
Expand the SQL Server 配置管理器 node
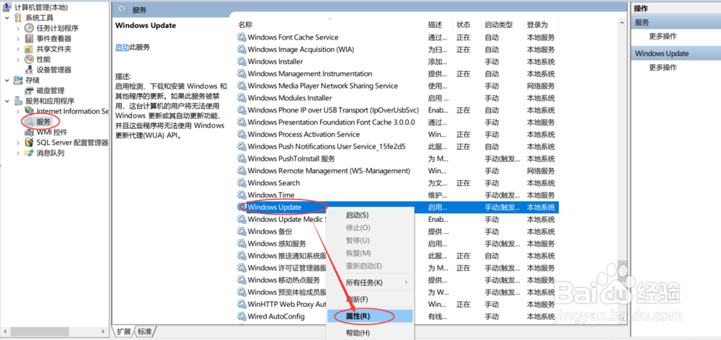[18, 143]
